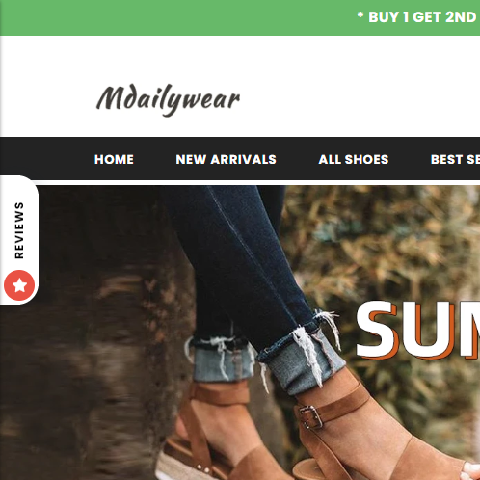Image resolution: width=480 pixels, height=480 pixels.
Task: Click the BUY 1 GET 2ND promo text
Action: (424, 17)
